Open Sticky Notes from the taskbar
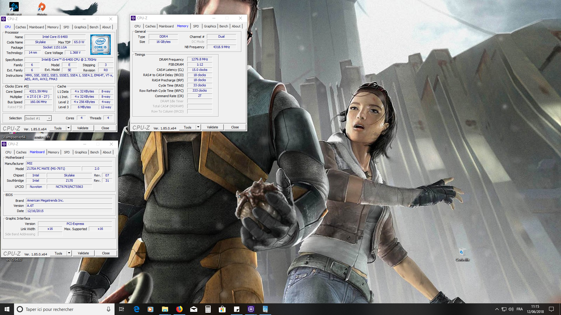Image resolution: width=561 pixels, height=315 pixels. pos(237,309)
